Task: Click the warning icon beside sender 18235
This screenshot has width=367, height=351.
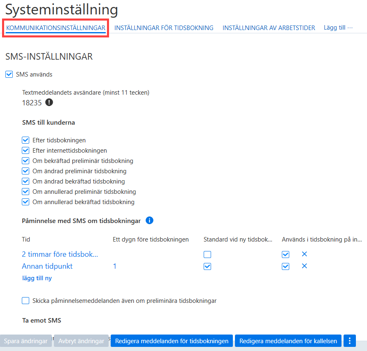Action: point(49,102)
